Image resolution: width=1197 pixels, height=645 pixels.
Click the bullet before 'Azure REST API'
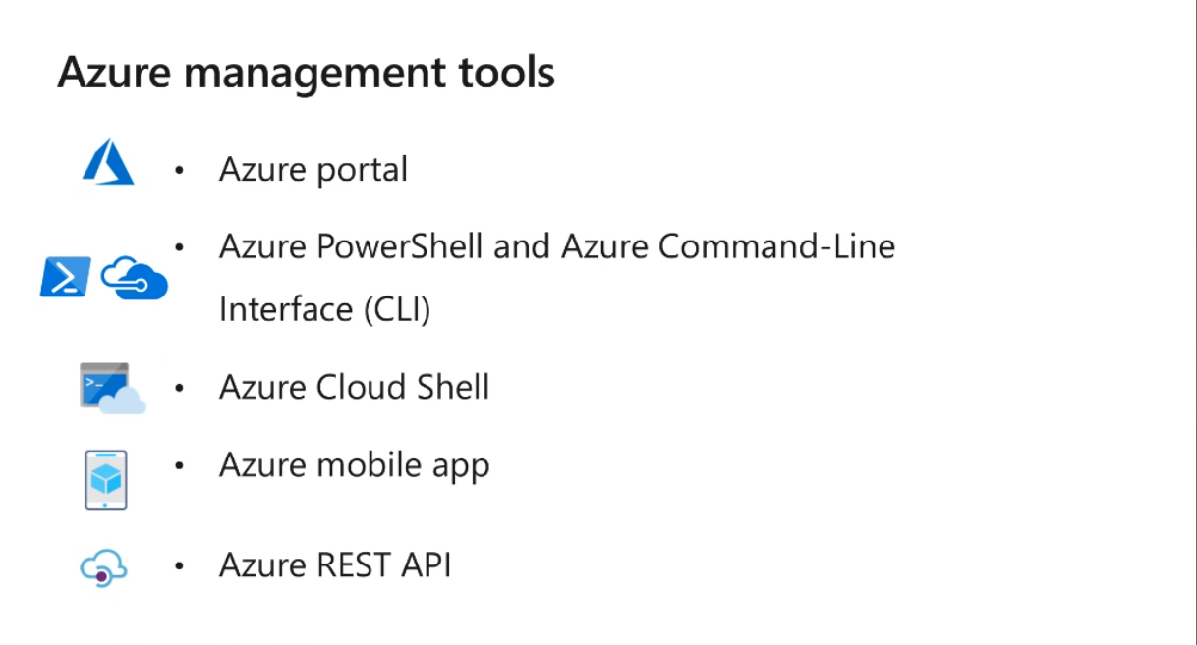(x=179, y=566)
